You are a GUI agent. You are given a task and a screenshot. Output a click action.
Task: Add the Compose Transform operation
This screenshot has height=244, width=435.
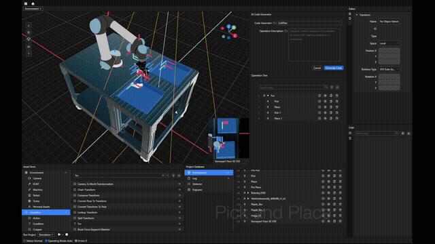(x=179, y=195)
